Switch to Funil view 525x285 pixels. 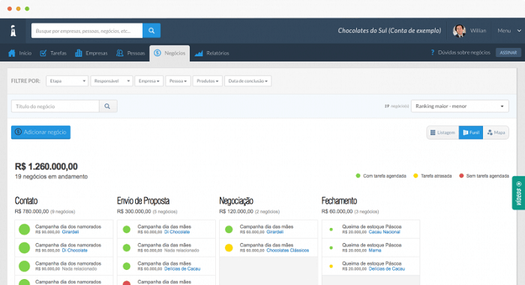pyautogui.click(x=471, y=133)
